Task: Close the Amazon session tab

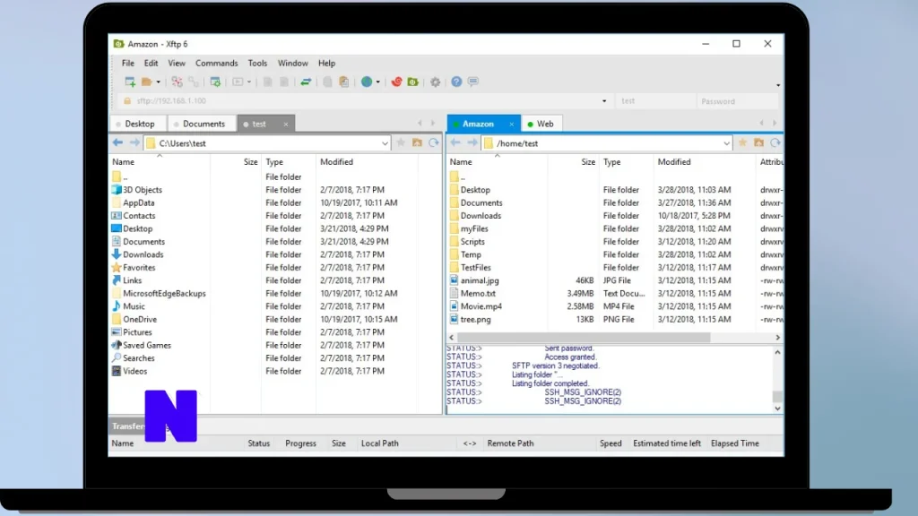Action: pyautogui.click(x=511, y=124)
